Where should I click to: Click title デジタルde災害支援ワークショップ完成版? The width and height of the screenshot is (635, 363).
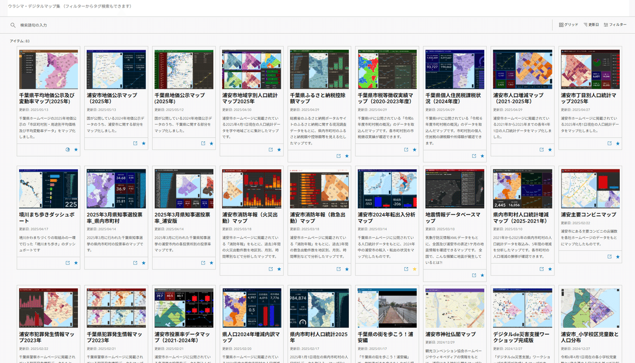(520, 338)
